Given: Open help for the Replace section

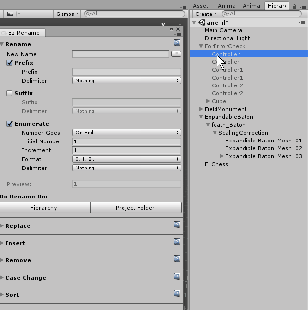Looking at the screenshot, I should point(177,225).
